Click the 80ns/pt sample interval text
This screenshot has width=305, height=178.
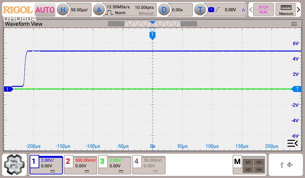click(x=146, y=13)
